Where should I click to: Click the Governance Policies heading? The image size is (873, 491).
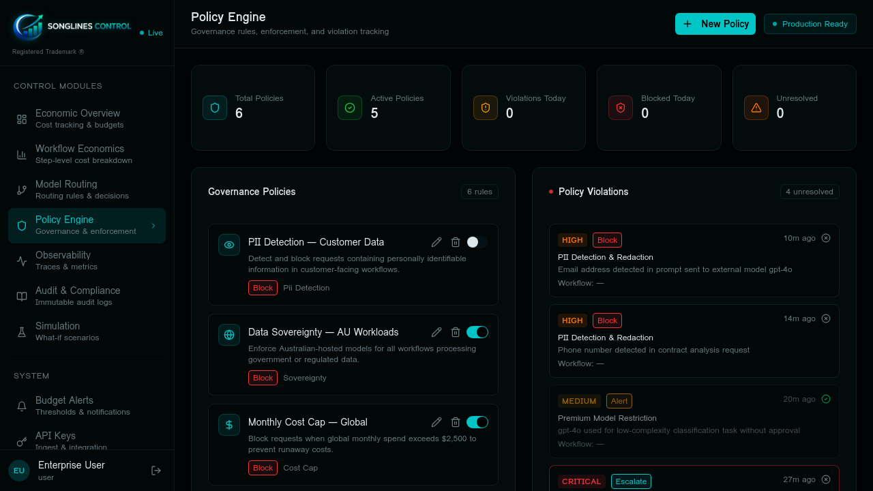pos(252,192)
